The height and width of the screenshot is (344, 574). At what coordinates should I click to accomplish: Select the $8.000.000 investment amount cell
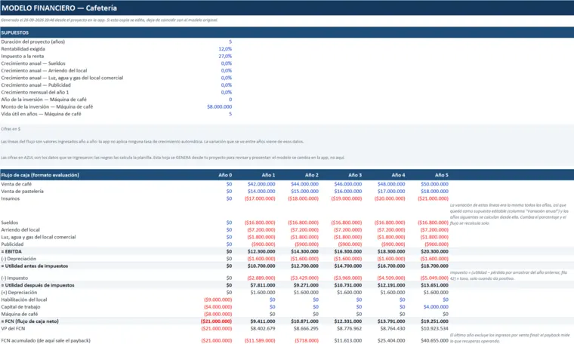tap(219, 107)
